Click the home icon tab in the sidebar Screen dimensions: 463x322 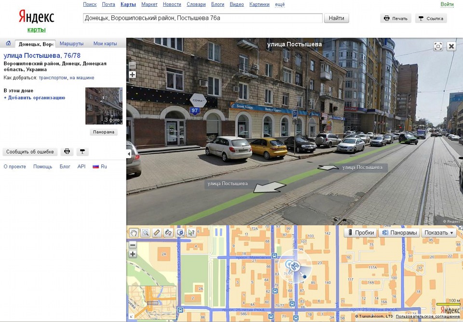pyautogui.click(x=8, y=43)
